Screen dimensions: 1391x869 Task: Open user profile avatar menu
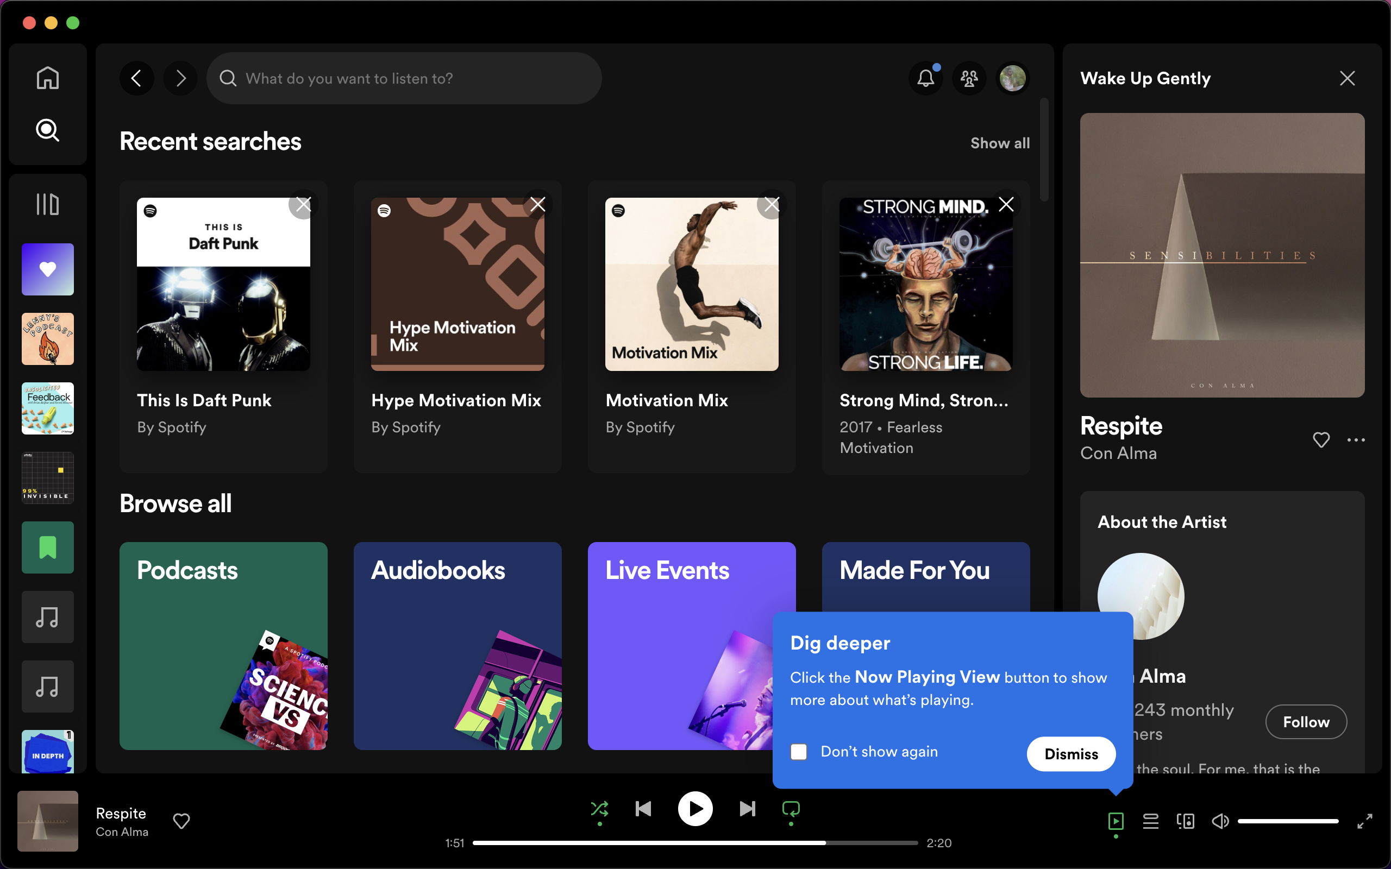1013,78
